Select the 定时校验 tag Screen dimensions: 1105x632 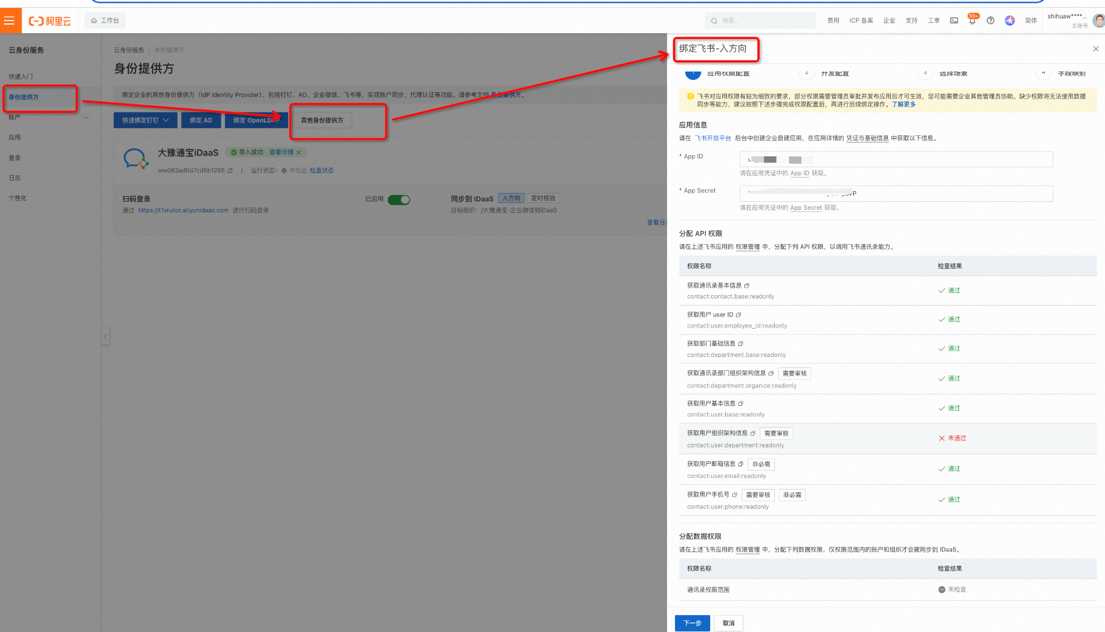pos(543,198)
